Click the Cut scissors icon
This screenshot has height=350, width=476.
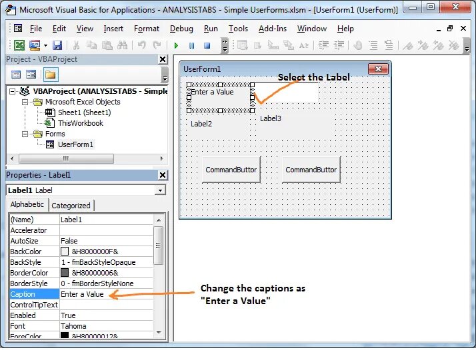pyautogui.click(x=76, y=45)
